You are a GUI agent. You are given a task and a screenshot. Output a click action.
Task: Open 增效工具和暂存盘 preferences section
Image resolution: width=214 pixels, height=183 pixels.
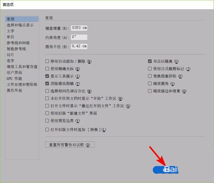(x=22, y=67)
